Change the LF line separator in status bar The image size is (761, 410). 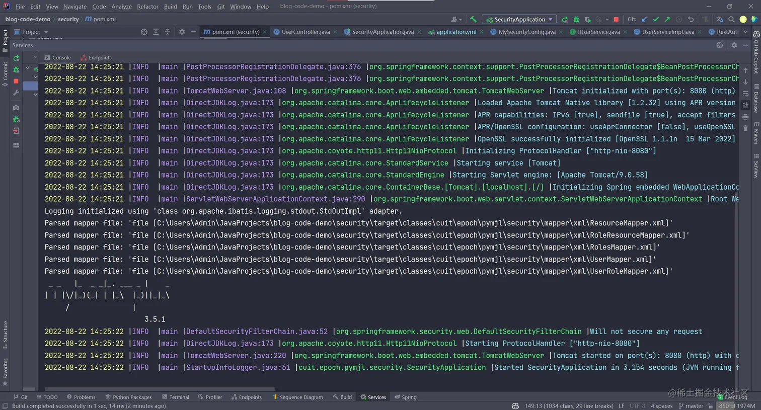(621, 405)
